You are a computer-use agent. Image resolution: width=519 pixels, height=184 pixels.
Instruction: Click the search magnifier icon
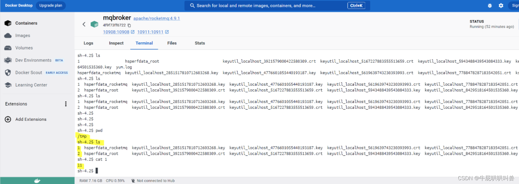coord(192,6)
